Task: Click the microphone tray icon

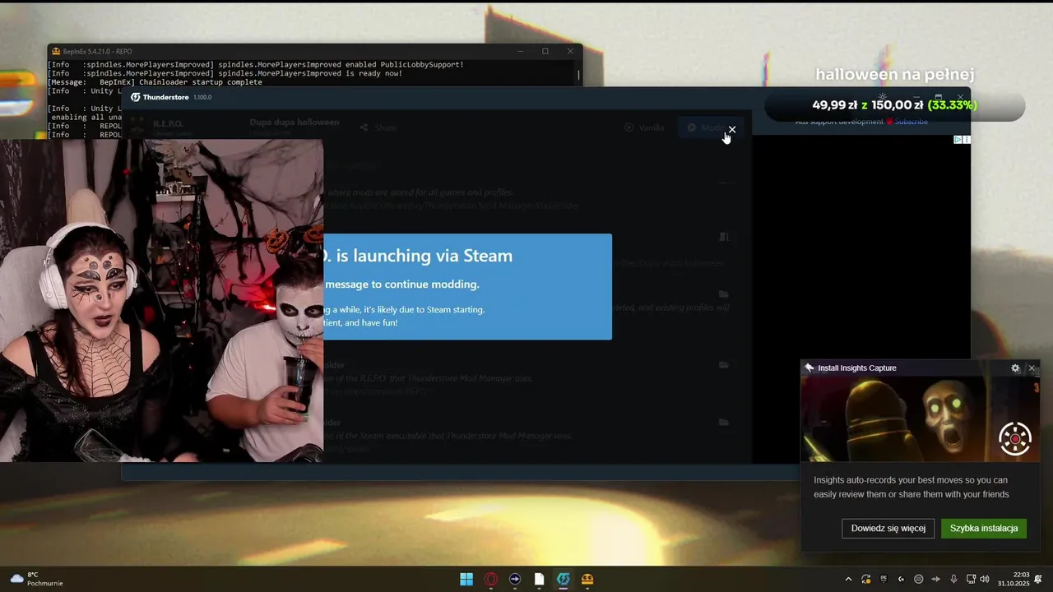Action: (953, 579)
